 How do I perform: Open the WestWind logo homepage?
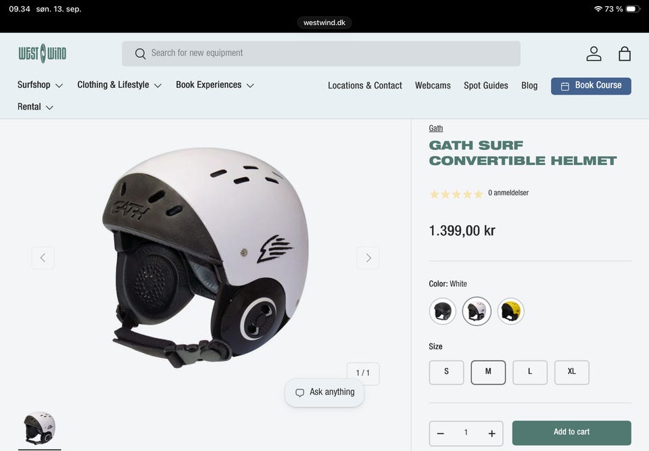(x=42, y=53)
